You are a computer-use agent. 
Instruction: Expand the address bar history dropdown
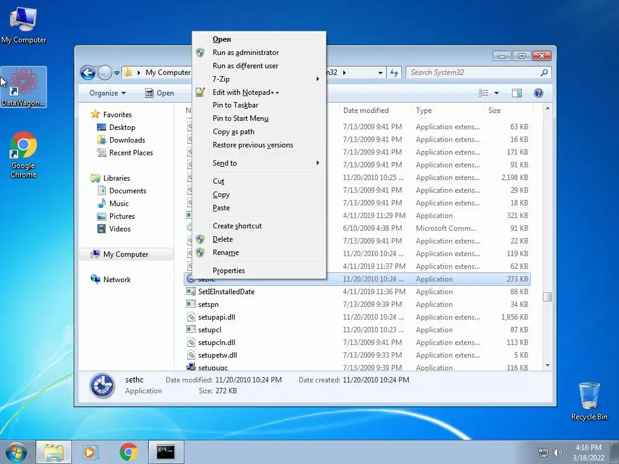[x=380, y=73]
